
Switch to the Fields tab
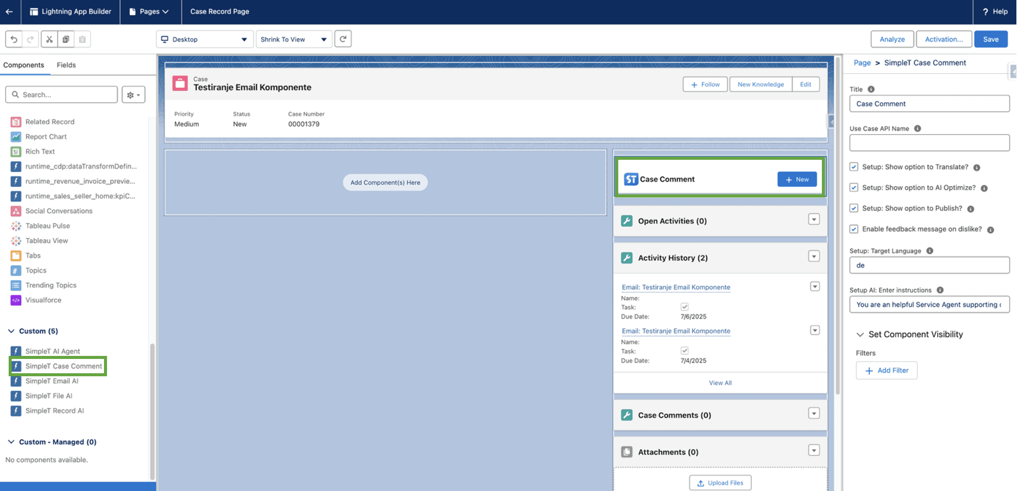click(66, 65)
